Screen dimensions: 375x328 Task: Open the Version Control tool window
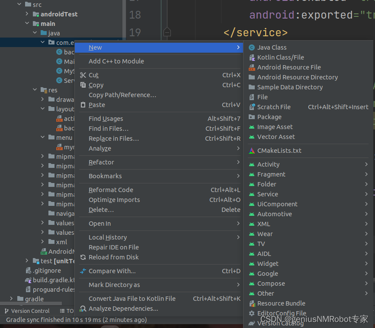coord(29,310)
